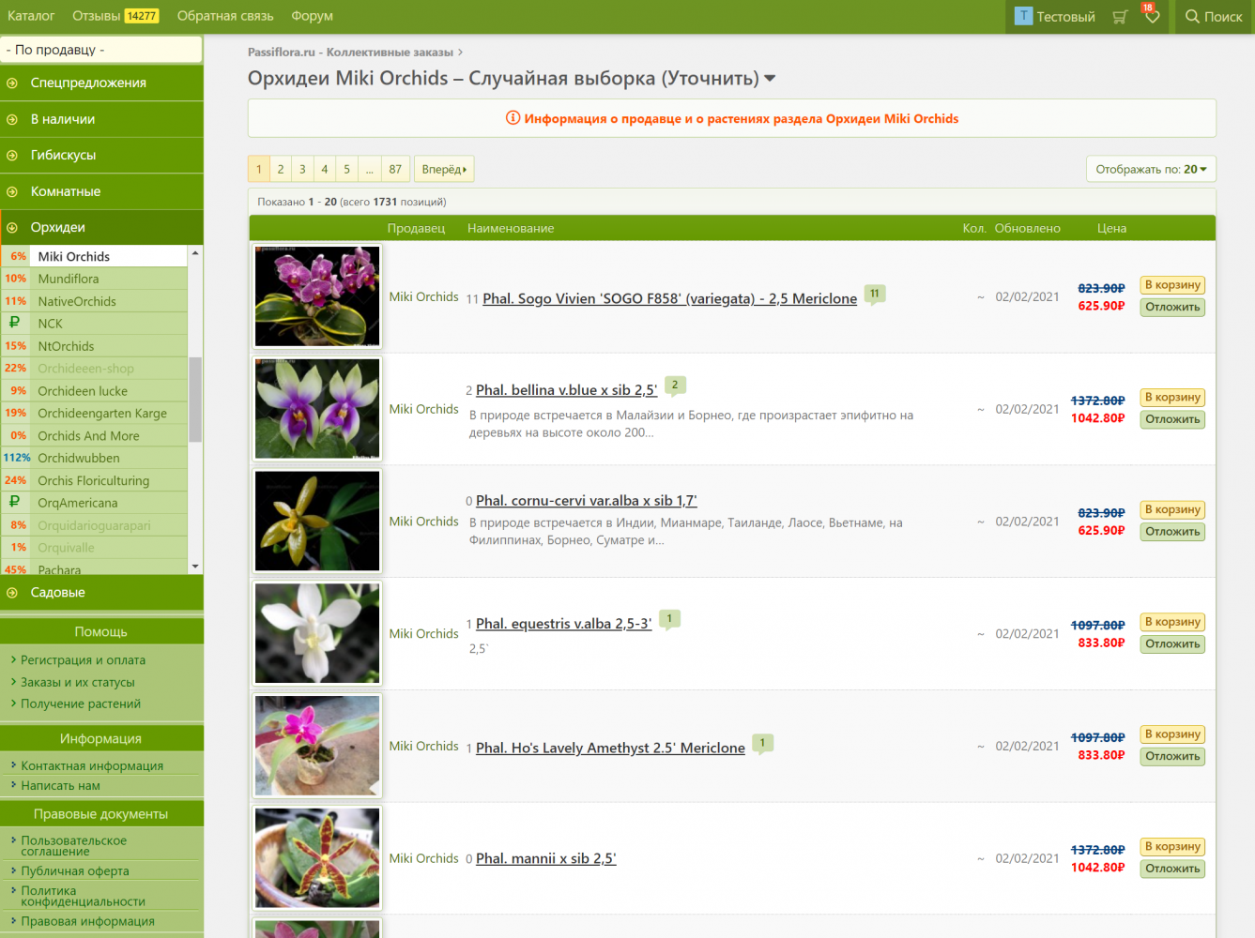
Task: Go to the Форум menu item
Action: tap(312, 16)
